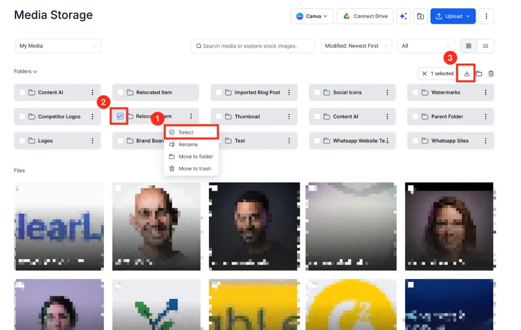Image resolution: width=521 pixels, height=330 pixels.
Task: Switch to grid view
Action: point(469,46)
